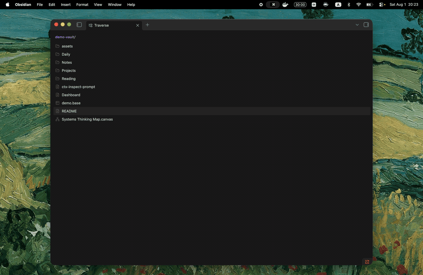
Task: Click the Sat Aug 1 20:23 clock
Action: [x=404, y=5]
